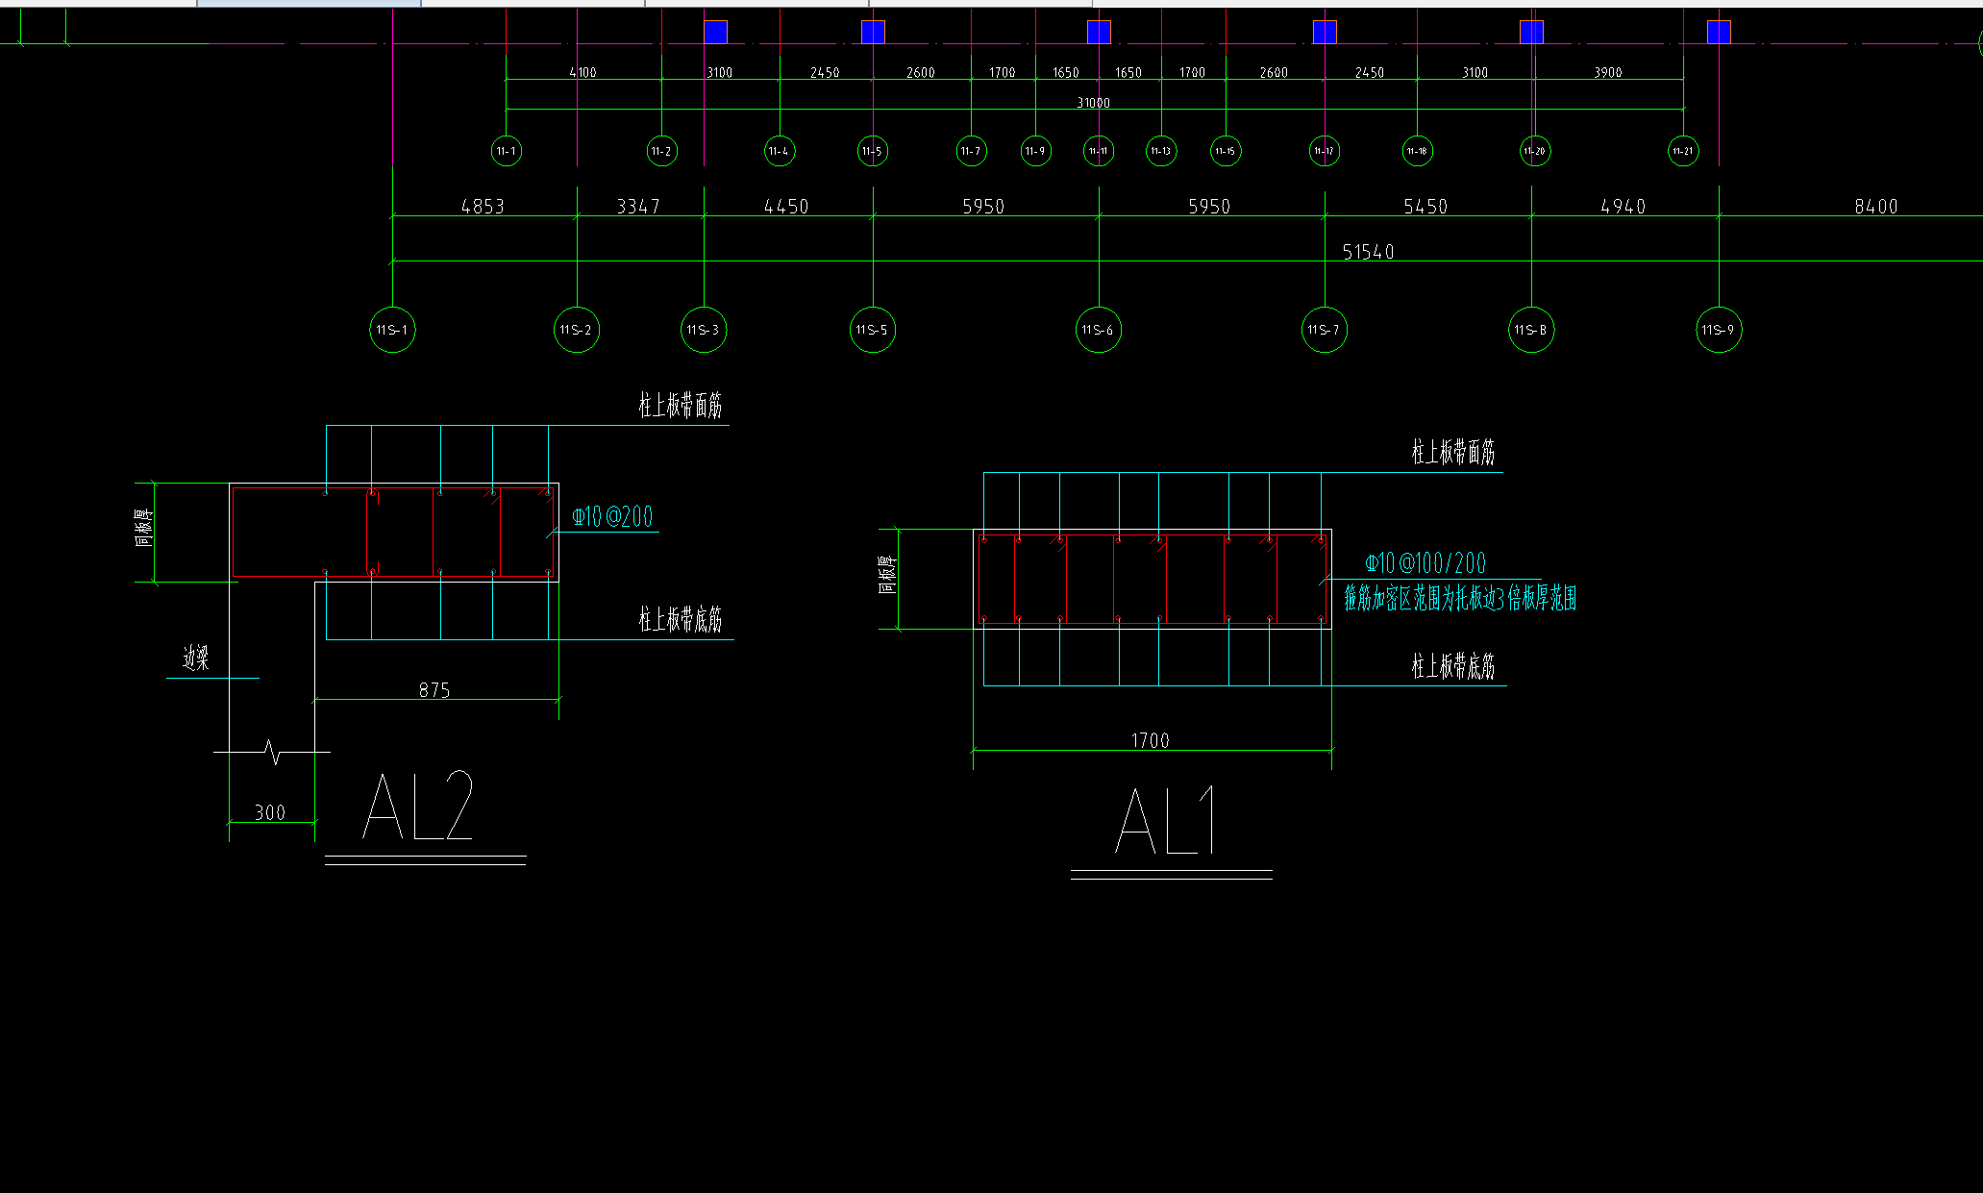
Task: Select grid axis bubble 11S-1
Action: tap(392, 330)
